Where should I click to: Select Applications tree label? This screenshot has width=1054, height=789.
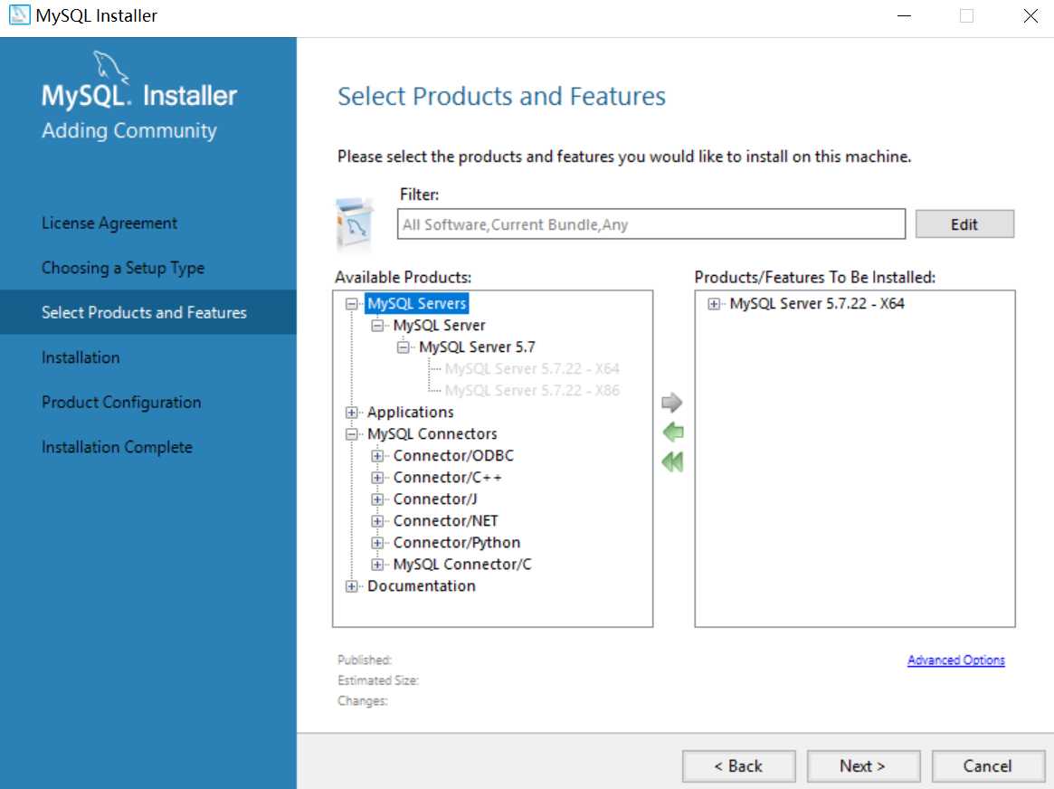point(410,412)
